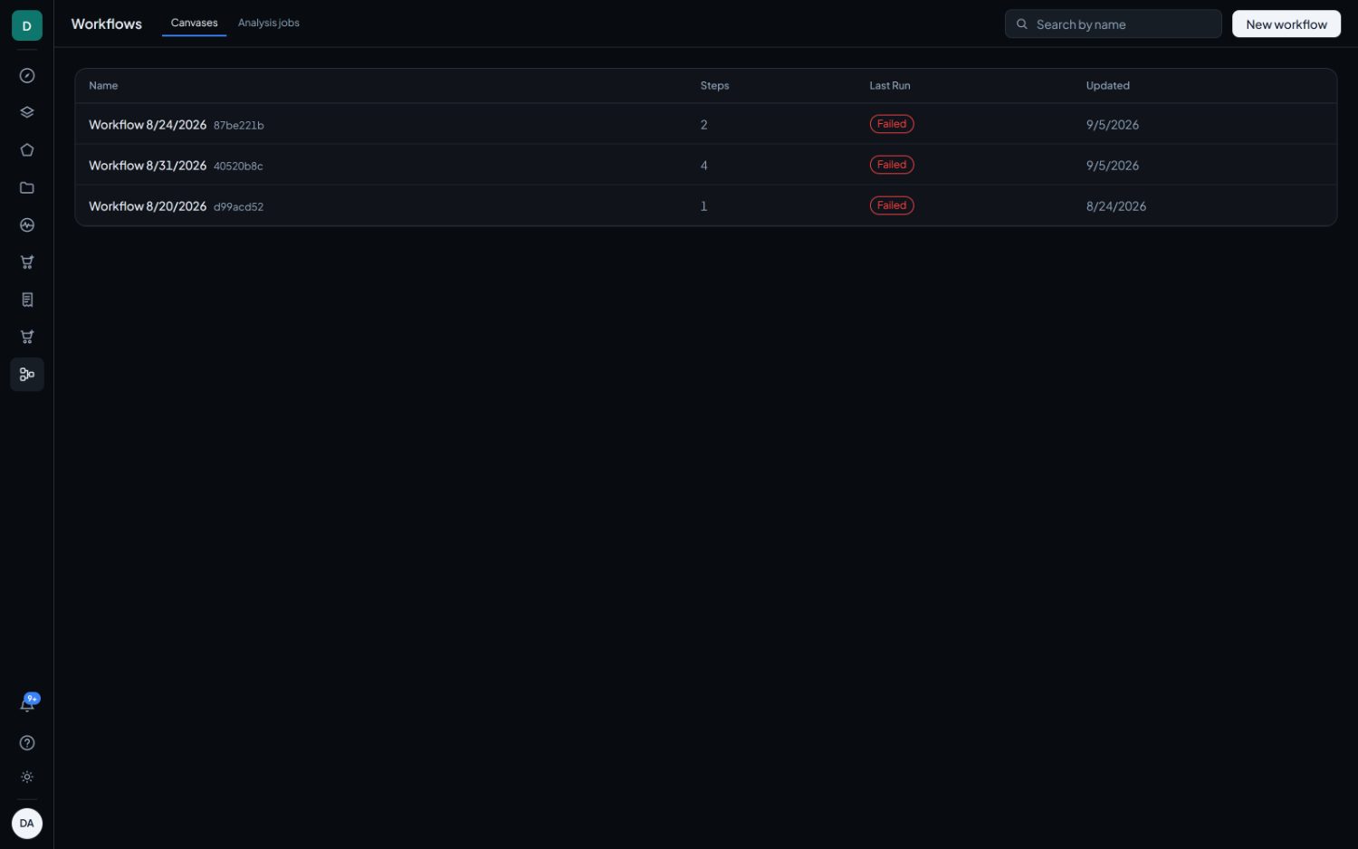Image resolution: width=1358 pixels, height=849 pixels.
Task: Click the Name column header
Action: [103, 86]
